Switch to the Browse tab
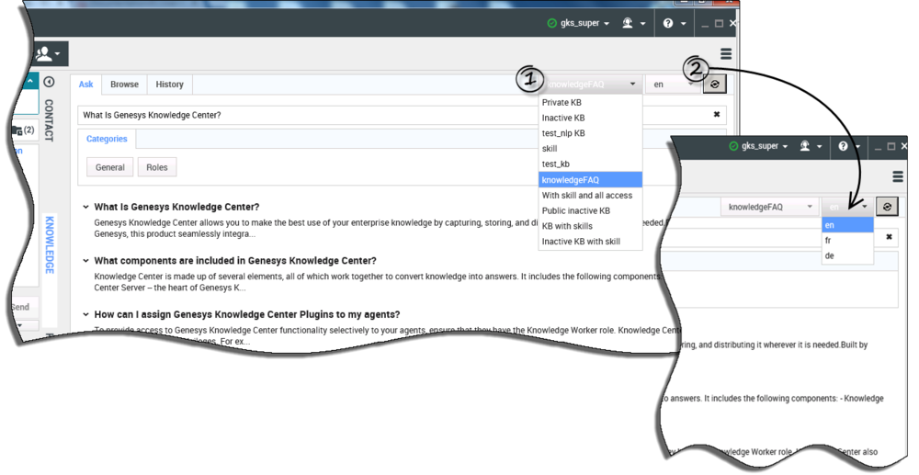Viewport: 919px width, 475px height. coord(124,85)
